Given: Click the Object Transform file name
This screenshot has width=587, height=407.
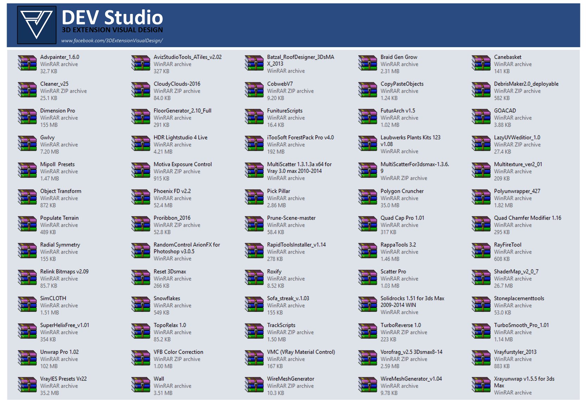Looking at the screenshot, I should [61, 191].
